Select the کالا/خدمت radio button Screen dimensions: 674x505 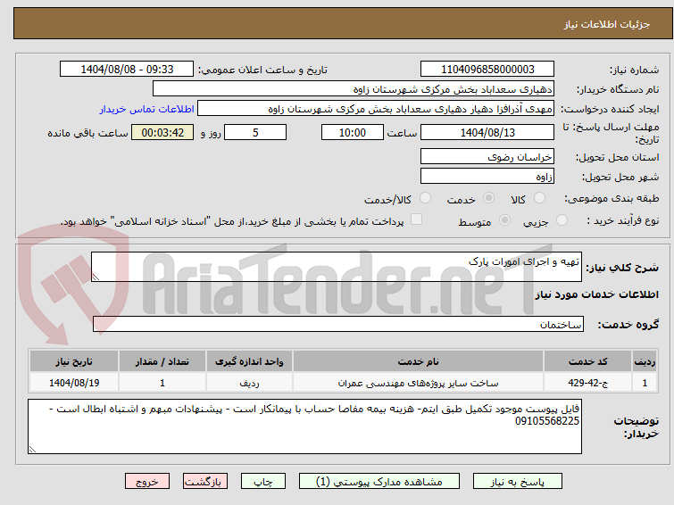425,198
